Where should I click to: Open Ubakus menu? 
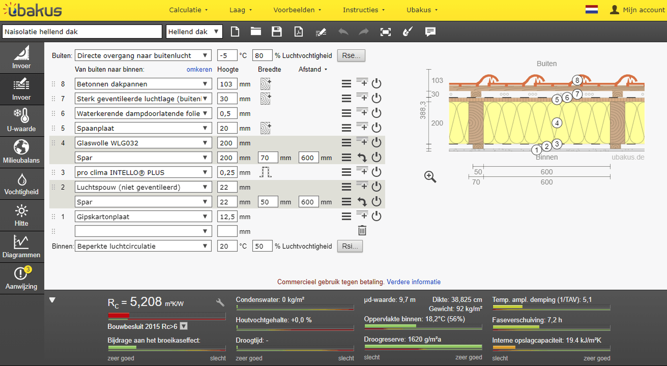422,10
